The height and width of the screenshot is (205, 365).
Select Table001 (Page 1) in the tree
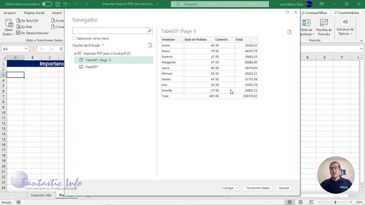tap(113, 60)
